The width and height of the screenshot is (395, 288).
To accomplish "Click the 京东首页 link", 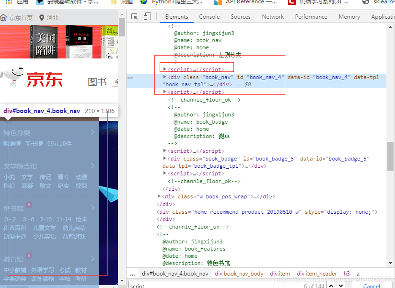I will click(x=21, y=18).
